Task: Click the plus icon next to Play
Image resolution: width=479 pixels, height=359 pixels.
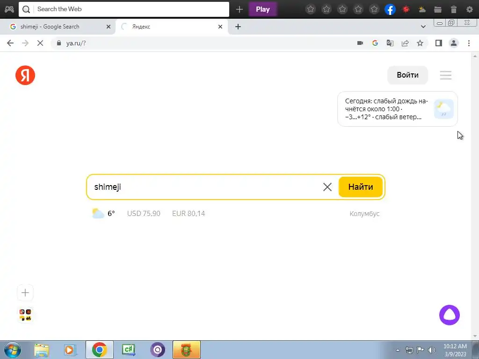Action: (239, 9)
